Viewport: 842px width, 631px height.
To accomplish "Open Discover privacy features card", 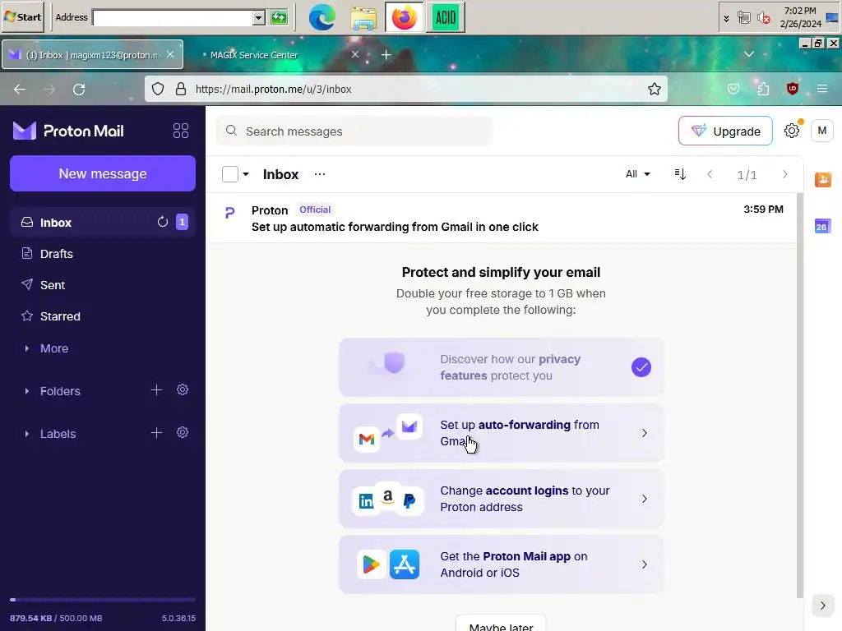I will [x=501, y=367].
